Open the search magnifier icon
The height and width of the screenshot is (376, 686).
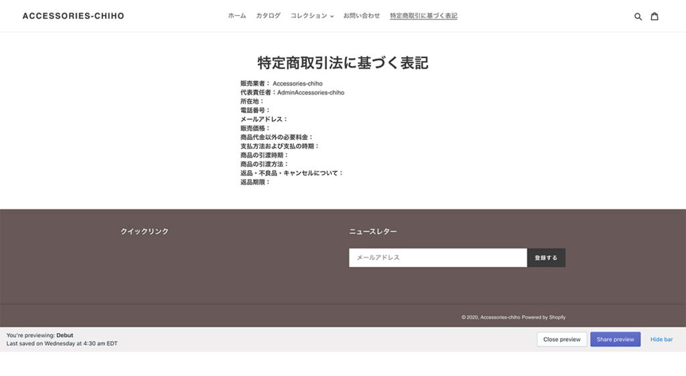coord(638,16)
